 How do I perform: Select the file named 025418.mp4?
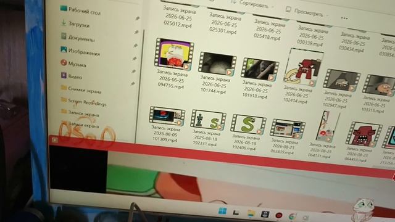268,30
